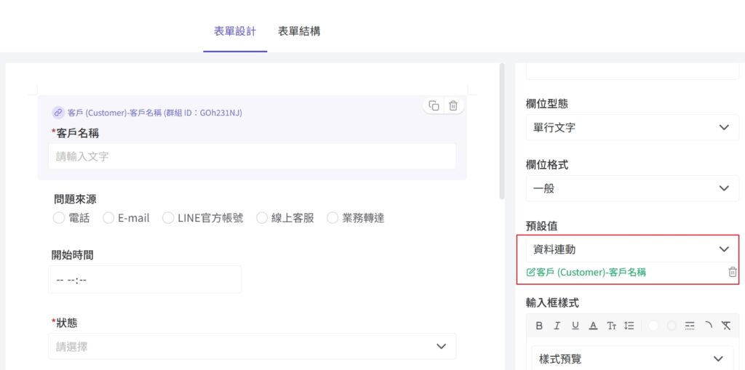Viewport: 745px width, 370px height.
Task: Select the E-mail radio option
Action: coord(108,218)
